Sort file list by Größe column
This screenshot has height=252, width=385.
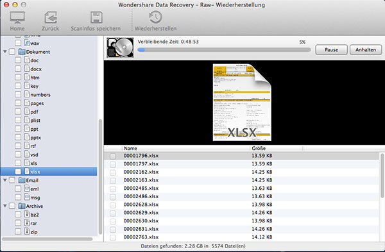[x=277, y=148]
